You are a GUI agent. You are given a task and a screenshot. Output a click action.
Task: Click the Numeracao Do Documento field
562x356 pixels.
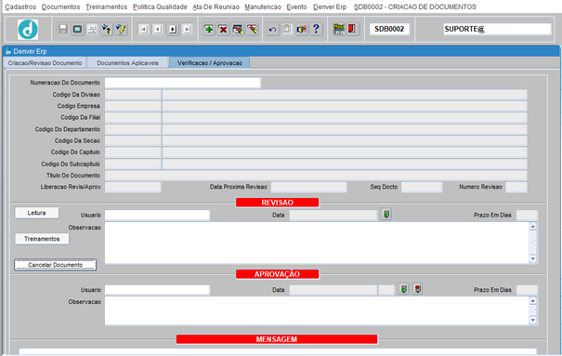pos(182,83)
